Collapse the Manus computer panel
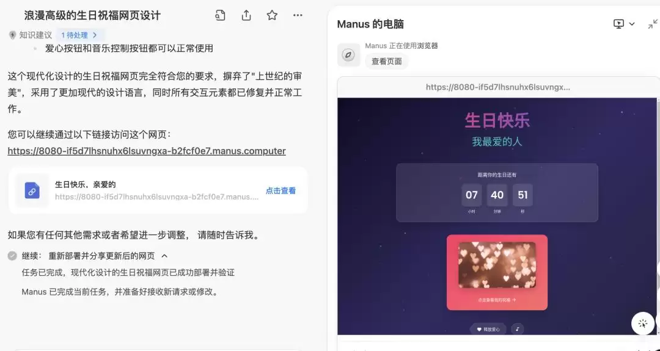 (x=653, y=24)
